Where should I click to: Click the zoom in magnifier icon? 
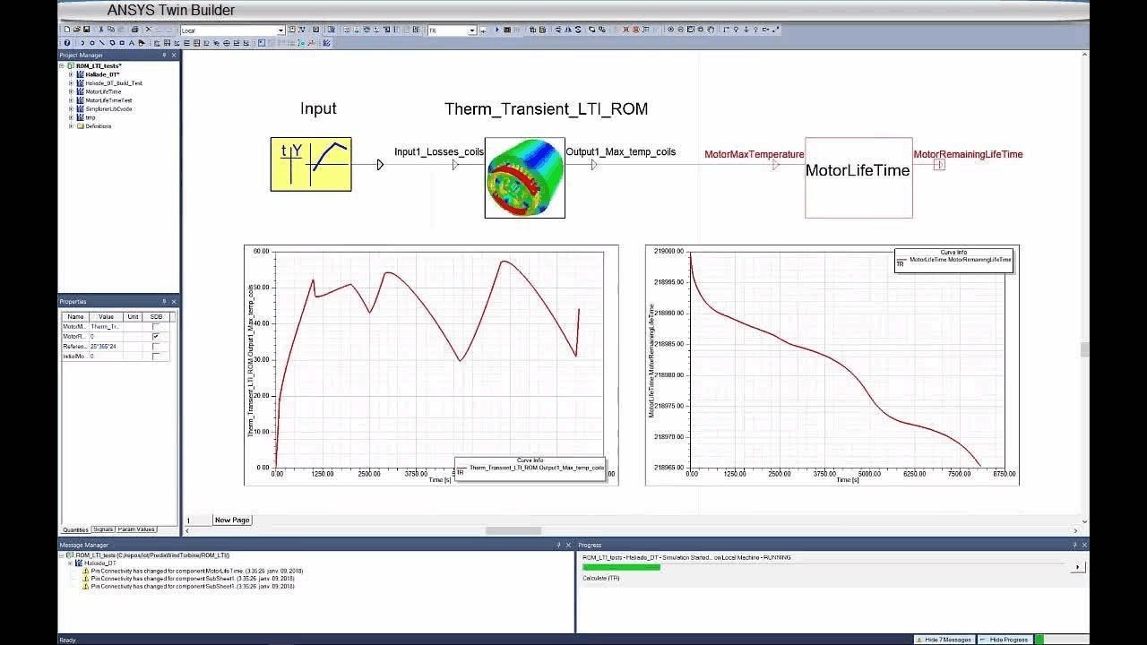point(670,30)
